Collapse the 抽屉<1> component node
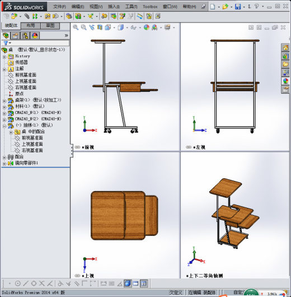The width and height of the screenshot is (291, 297). 4,126
